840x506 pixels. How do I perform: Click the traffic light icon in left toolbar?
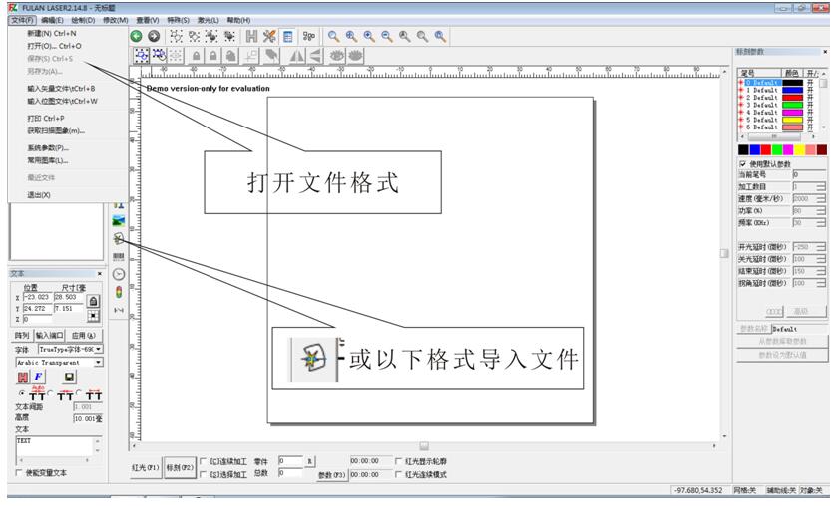coord(119,291)
